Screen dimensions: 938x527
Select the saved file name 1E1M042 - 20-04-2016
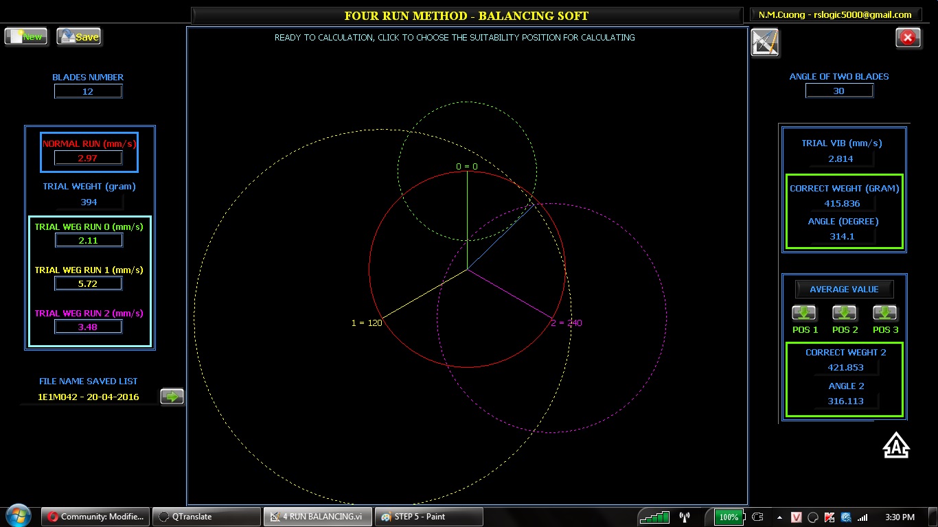click(89, 397)
